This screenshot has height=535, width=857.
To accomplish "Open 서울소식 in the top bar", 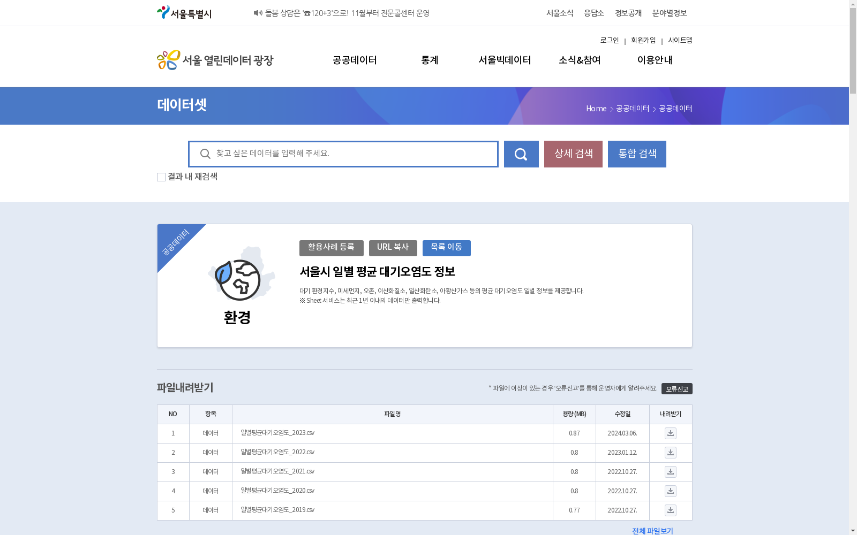I will (560, 13).
